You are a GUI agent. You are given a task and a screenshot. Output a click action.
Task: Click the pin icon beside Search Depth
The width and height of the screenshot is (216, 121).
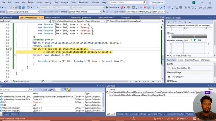65,90
